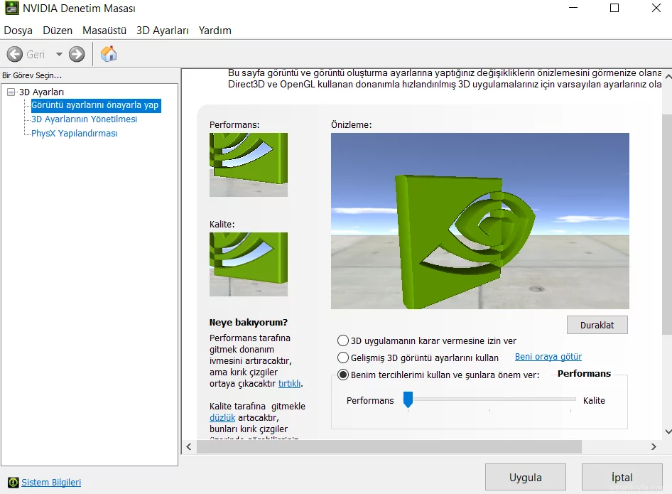Click the Duraklat button
Image resolution: width=672 pixels, height=494 pixels.
click(597, 325)
